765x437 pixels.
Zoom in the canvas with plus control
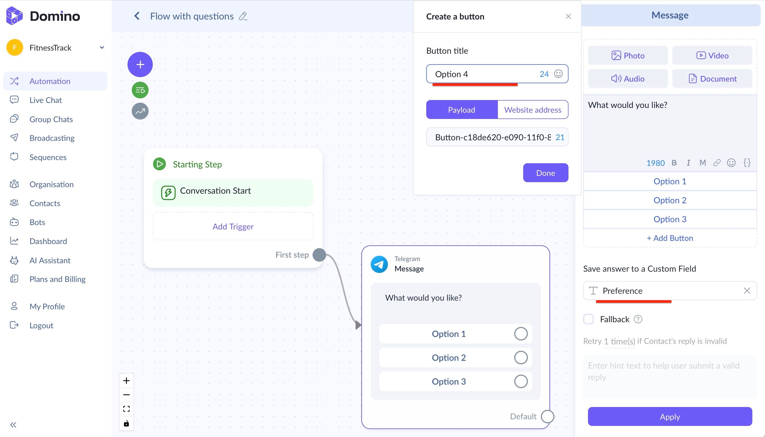pyautogui.click(x=126, y=381)
